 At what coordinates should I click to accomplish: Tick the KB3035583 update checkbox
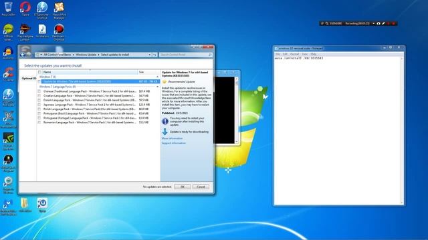point(39,81)
